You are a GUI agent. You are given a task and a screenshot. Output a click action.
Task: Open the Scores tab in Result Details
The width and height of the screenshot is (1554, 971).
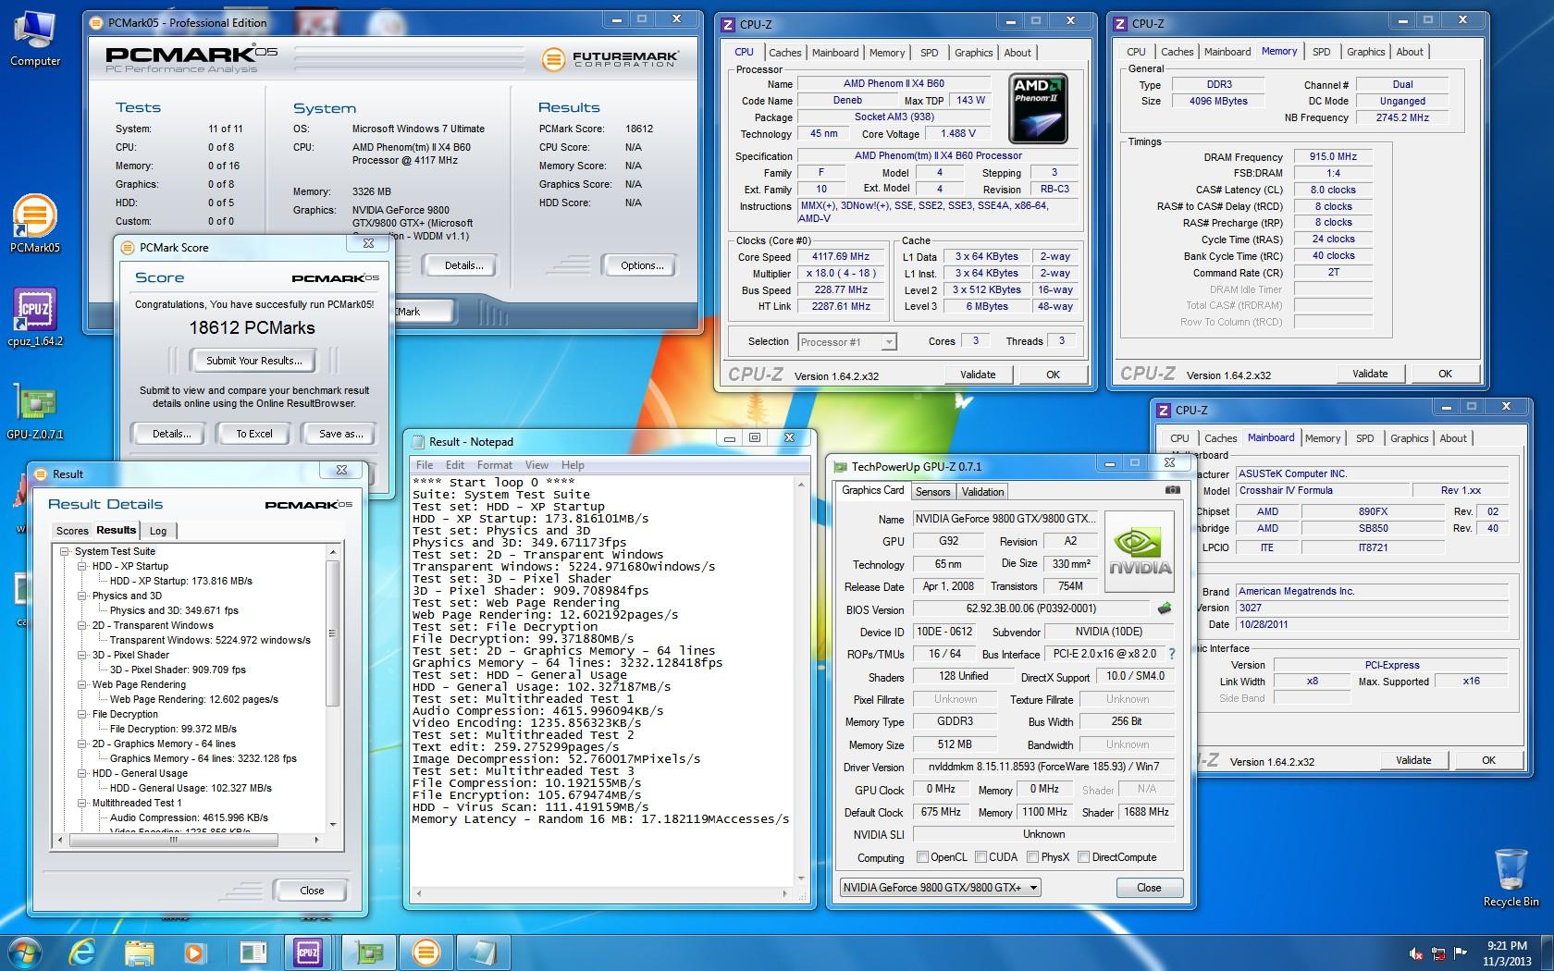click(72, 531)
